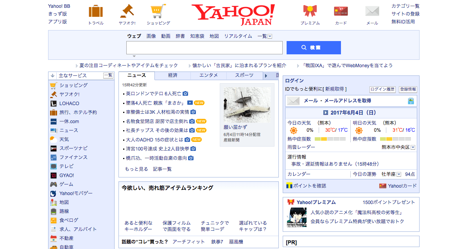Open 清宮100号達成 史上2人目快挙 headline
The height and width of the screenshot is (249, 461).
coord(158,149)
